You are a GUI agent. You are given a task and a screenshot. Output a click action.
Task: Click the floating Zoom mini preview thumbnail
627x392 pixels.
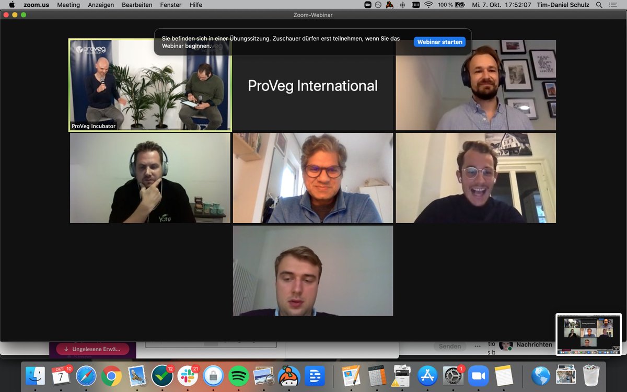[588, 334]
